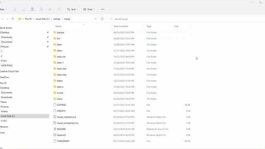Click the folder icon of backup
The height and width of the screenshot is (149, 265).
(55, 32)
